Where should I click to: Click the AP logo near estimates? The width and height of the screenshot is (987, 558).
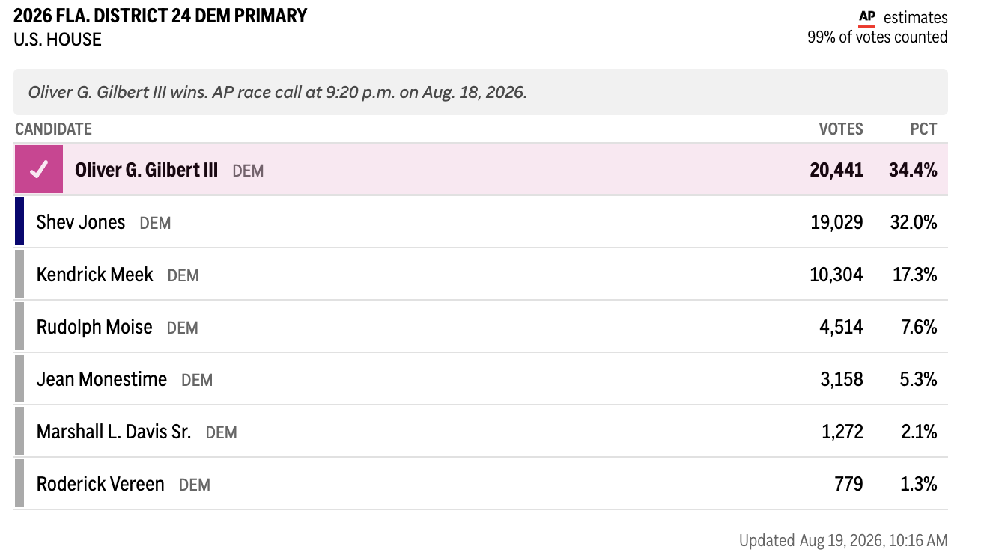pos(867,17)
